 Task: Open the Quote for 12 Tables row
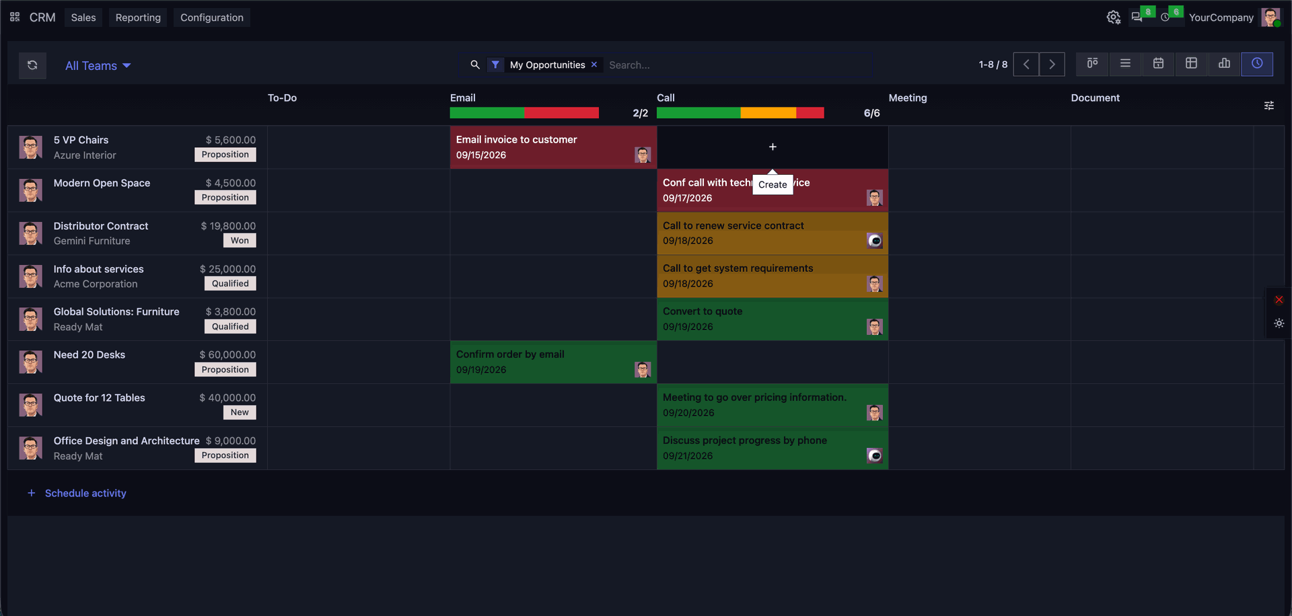click(x=137, y=405)
